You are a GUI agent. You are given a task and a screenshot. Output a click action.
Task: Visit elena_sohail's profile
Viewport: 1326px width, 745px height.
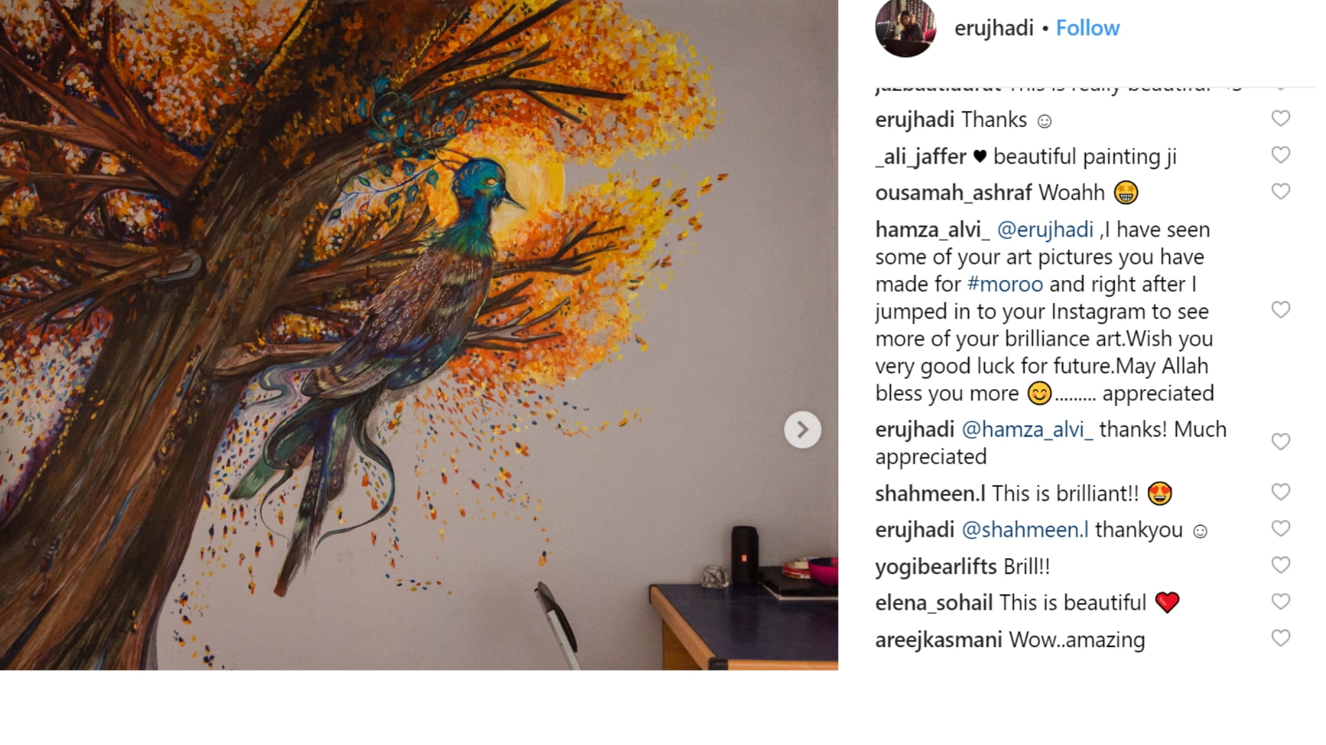click(x=934, y=603)
